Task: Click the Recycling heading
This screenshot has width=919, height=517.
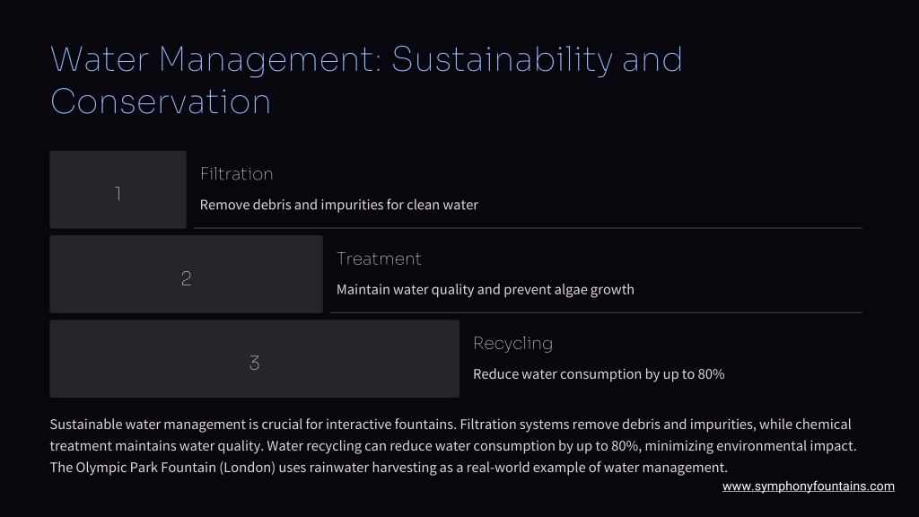Action: coord(512,344)
